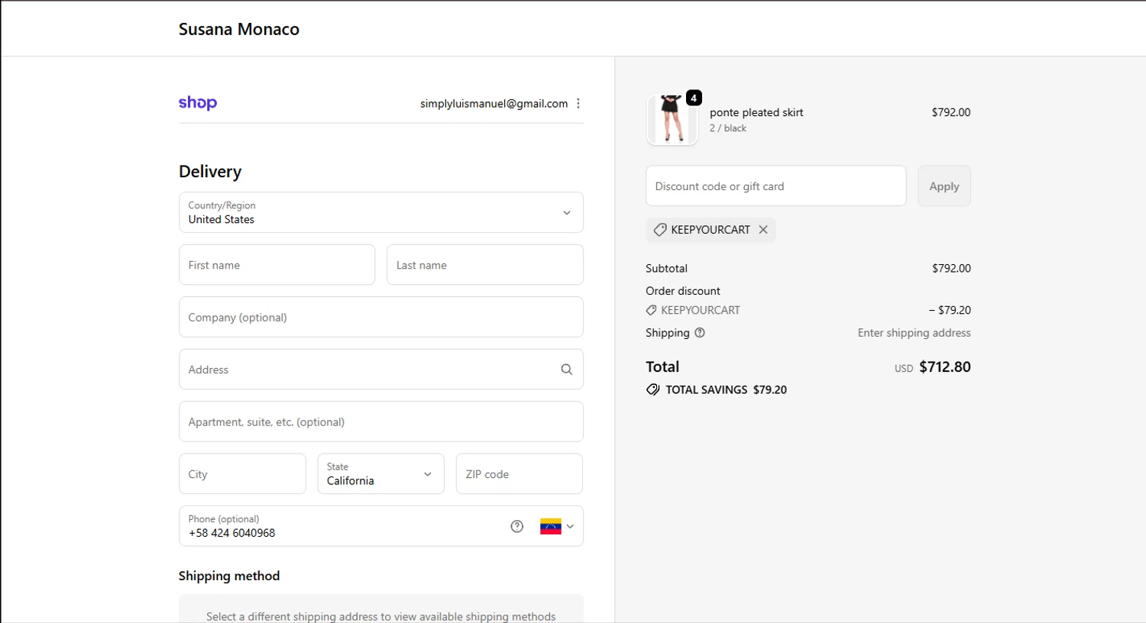The height and width of the screenshot is (623, 1146).
Task: Focus the Discount code or gift card field
Action: (x=776, y=186)
